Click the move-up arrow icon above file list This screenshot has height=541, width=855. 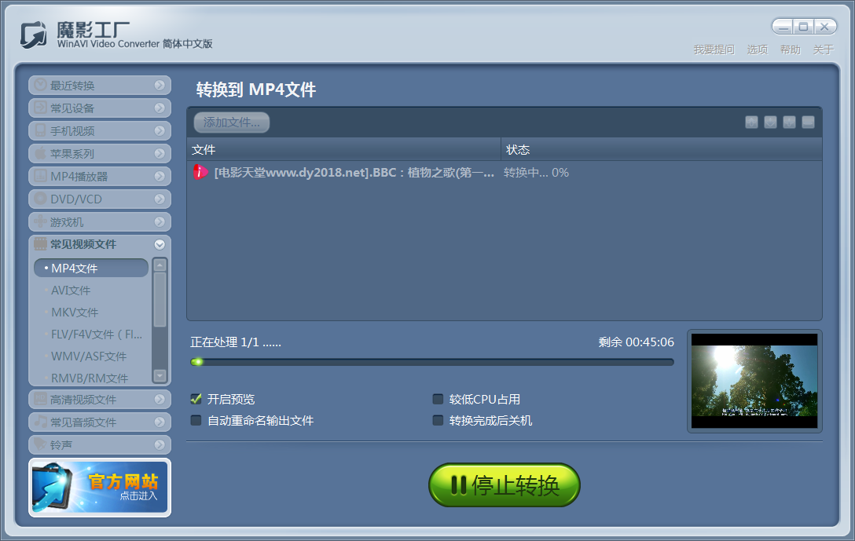(x=751, y=122)
